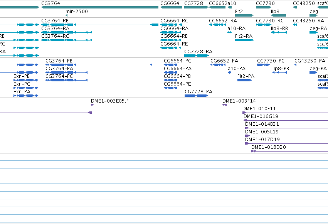The width and height of the screenshot is (328, 224).
Task: Select the Fit2 gene label
Action: (x=239, y=12)
